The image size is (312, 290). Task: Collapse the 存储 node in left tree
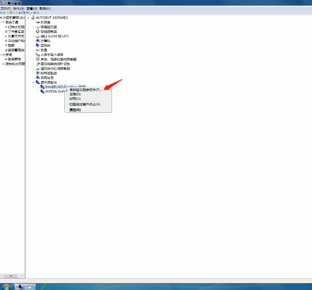point(1,55)
